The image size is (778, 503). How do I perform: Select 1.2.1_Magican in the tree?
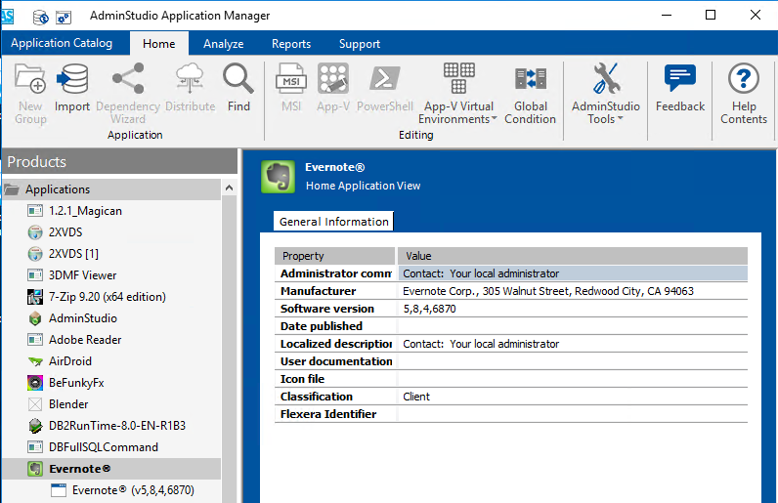85,211
